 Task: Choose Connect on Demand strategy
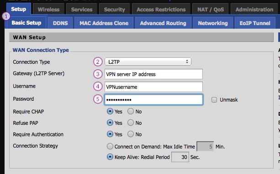pos(110,146)
